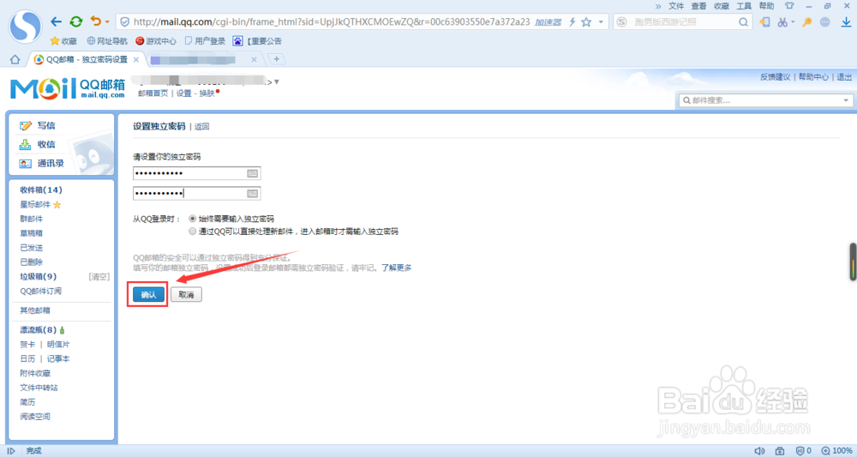Expand the double-chevron overflow menu
The height and width of the screenshot is (457, 857).
[658, 7]
